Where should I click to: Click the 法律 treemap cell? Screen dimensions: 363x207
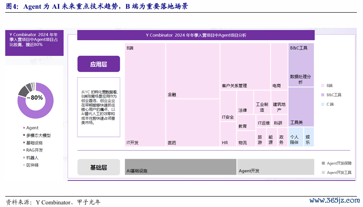coord(245,102)
